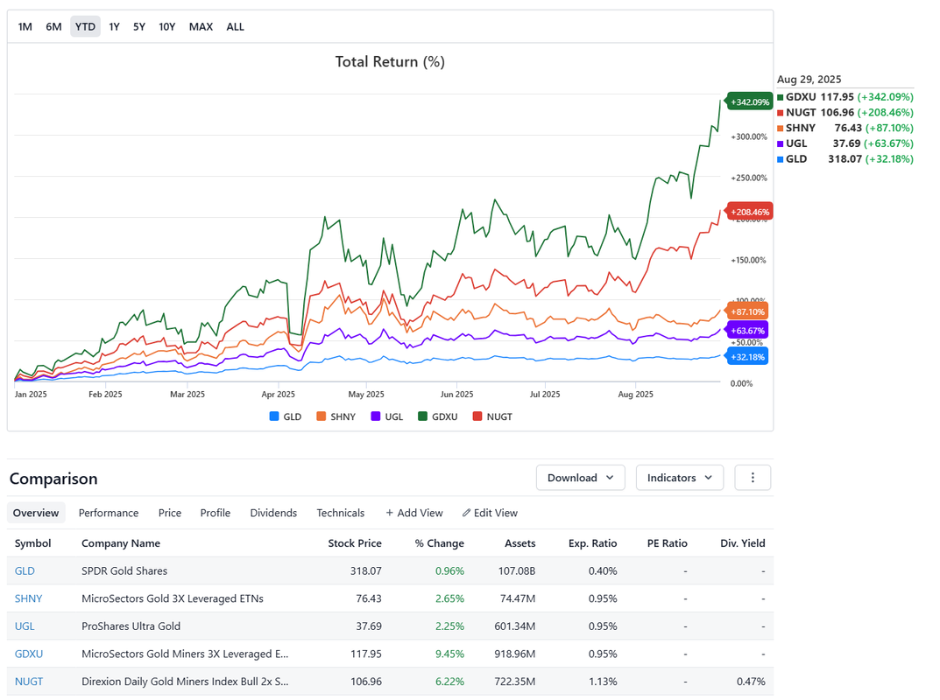Click 'MicroSectors Gold 3X Leveraged ETNs' name
The height and width of the screenshot is (700, 940).
[172, 598]
